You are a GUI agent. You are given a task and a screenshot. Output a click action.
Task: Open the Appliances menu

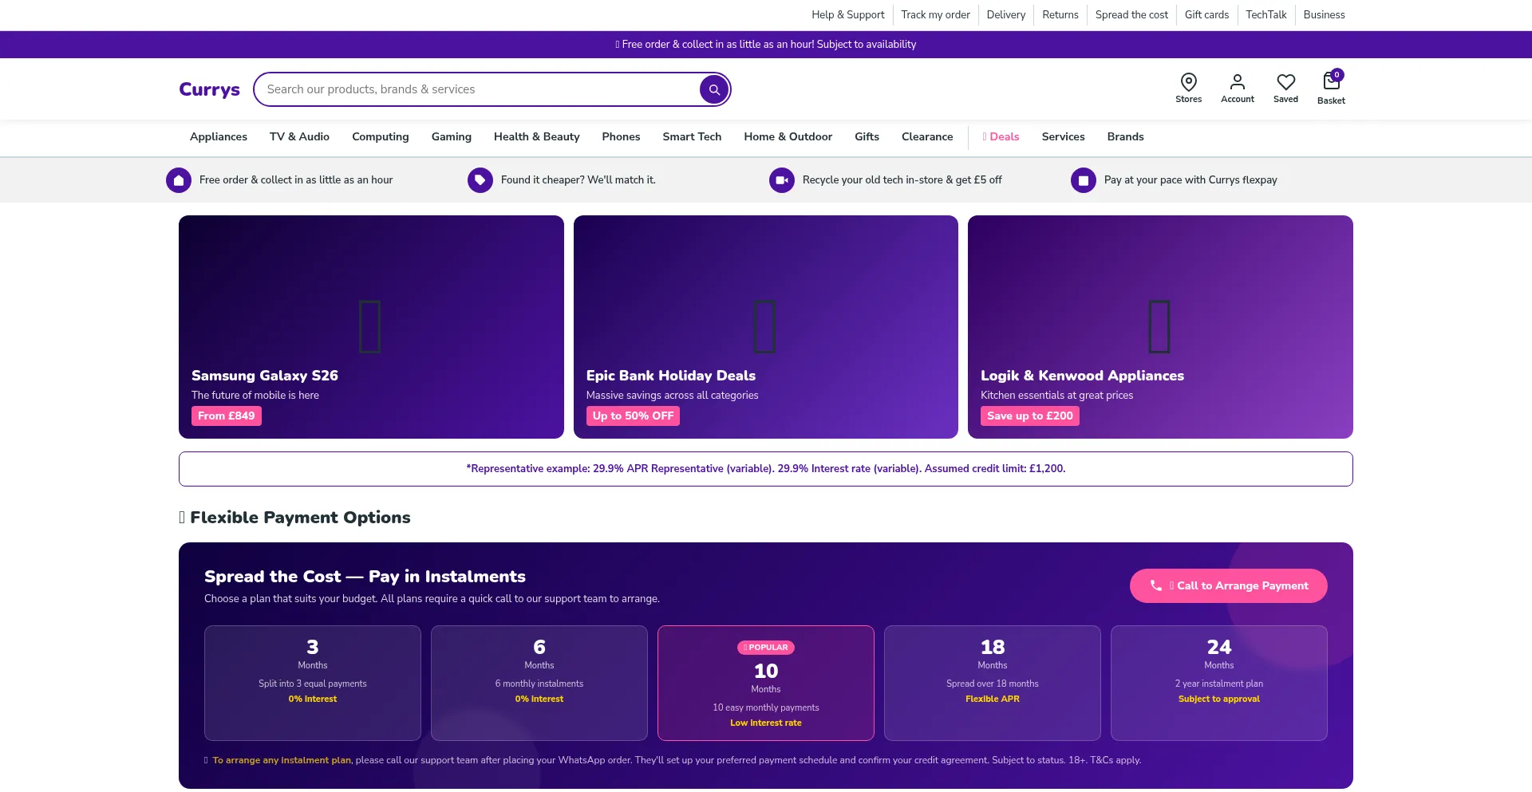point(219,137)
